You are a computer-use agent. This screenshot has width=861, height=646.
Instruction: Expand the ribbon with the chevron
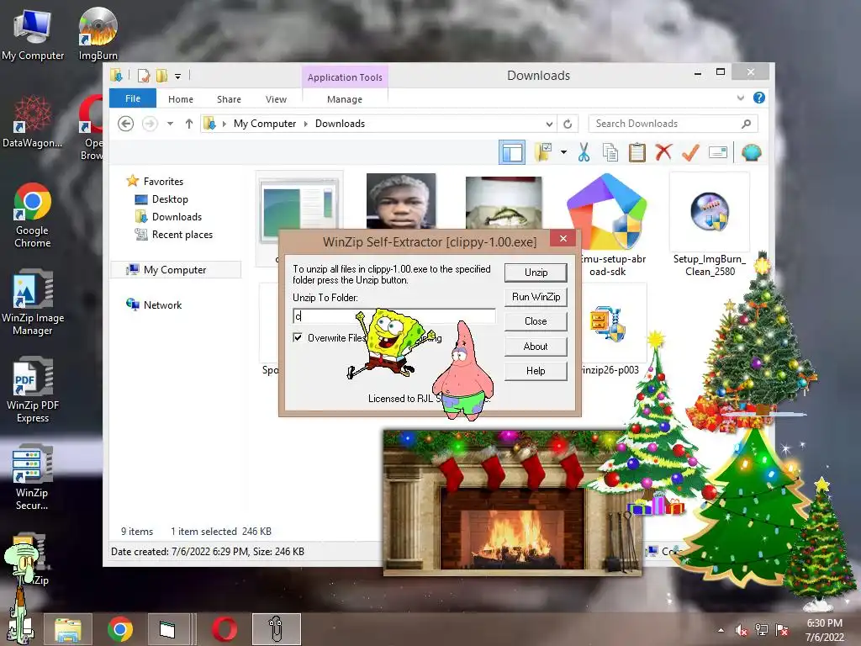tap(740, 98)
